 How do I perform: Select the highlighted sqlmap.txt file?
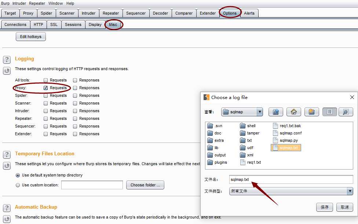(286, 148)
